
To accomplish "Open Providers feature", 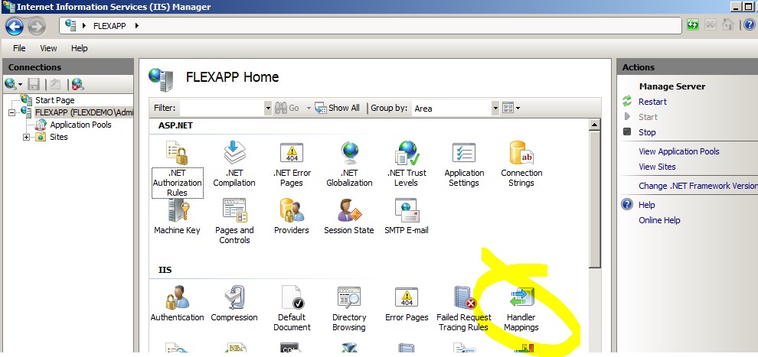I will [292, 216].
